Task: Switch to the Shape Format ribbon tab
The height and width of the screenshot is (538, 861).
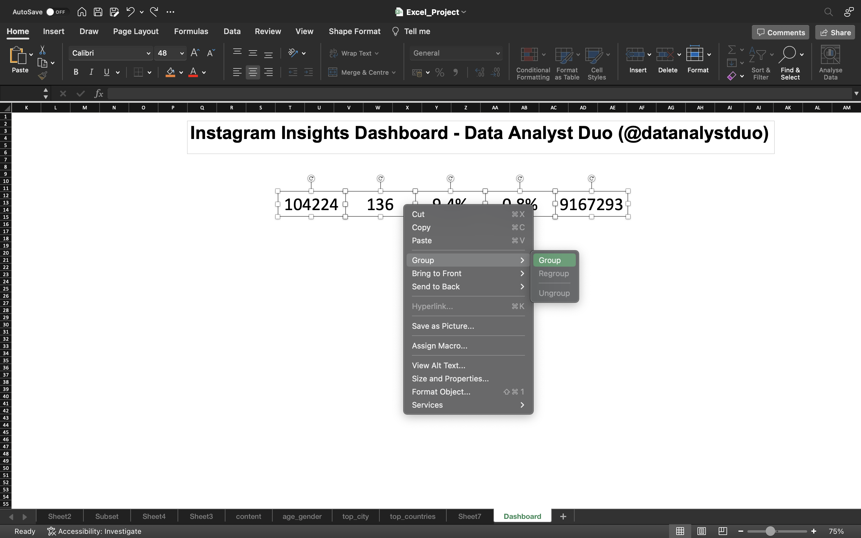Action: coord(354,31)
